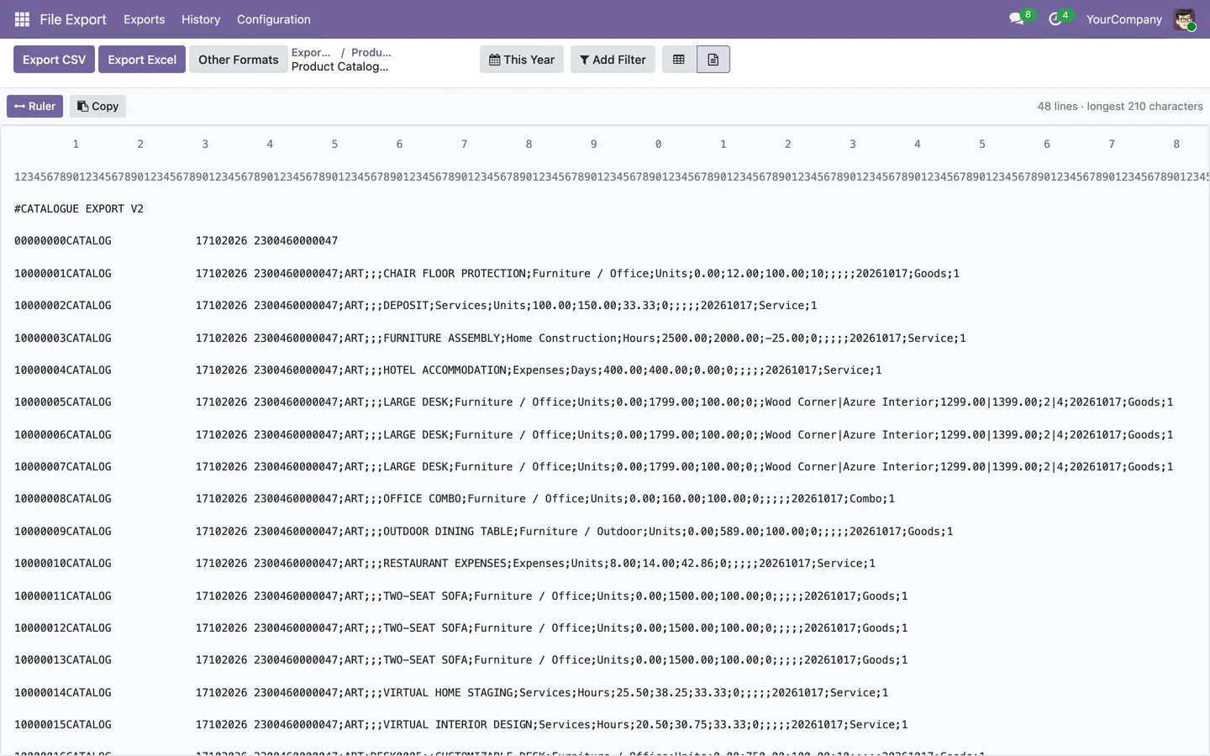Select the 00000000CATALOG header record line

(176, 241)
